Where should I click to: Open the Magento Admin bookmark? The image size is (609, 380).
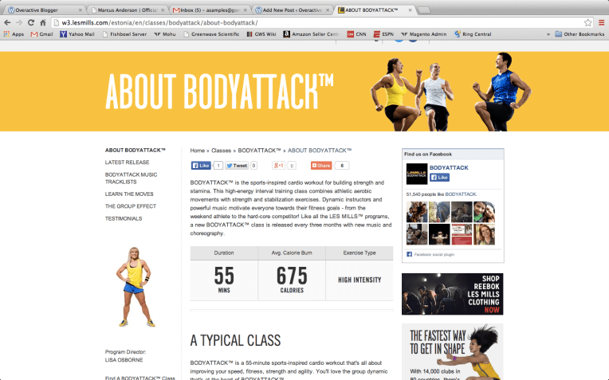pos(424,34)
